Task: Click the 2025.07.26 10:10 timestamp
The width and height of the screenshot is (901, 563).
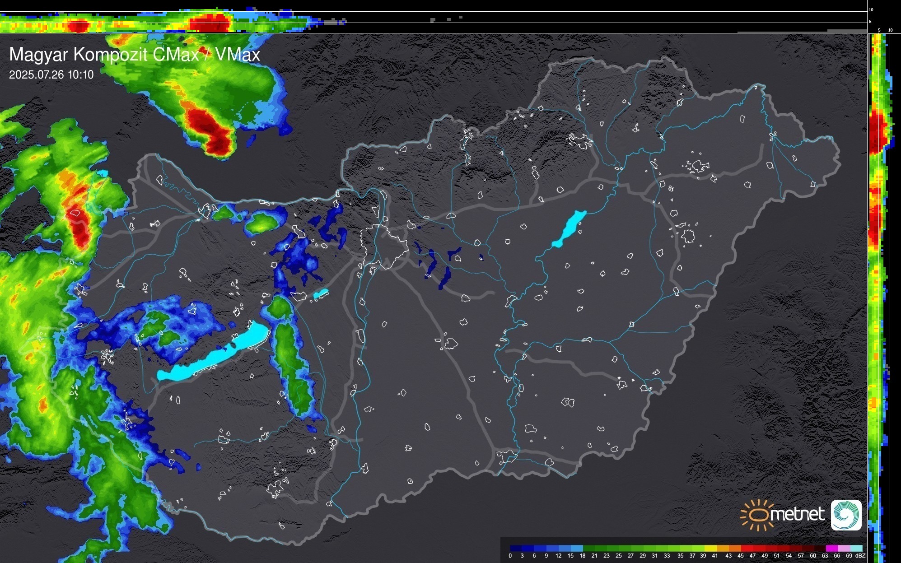Action: tap(51, 74)
